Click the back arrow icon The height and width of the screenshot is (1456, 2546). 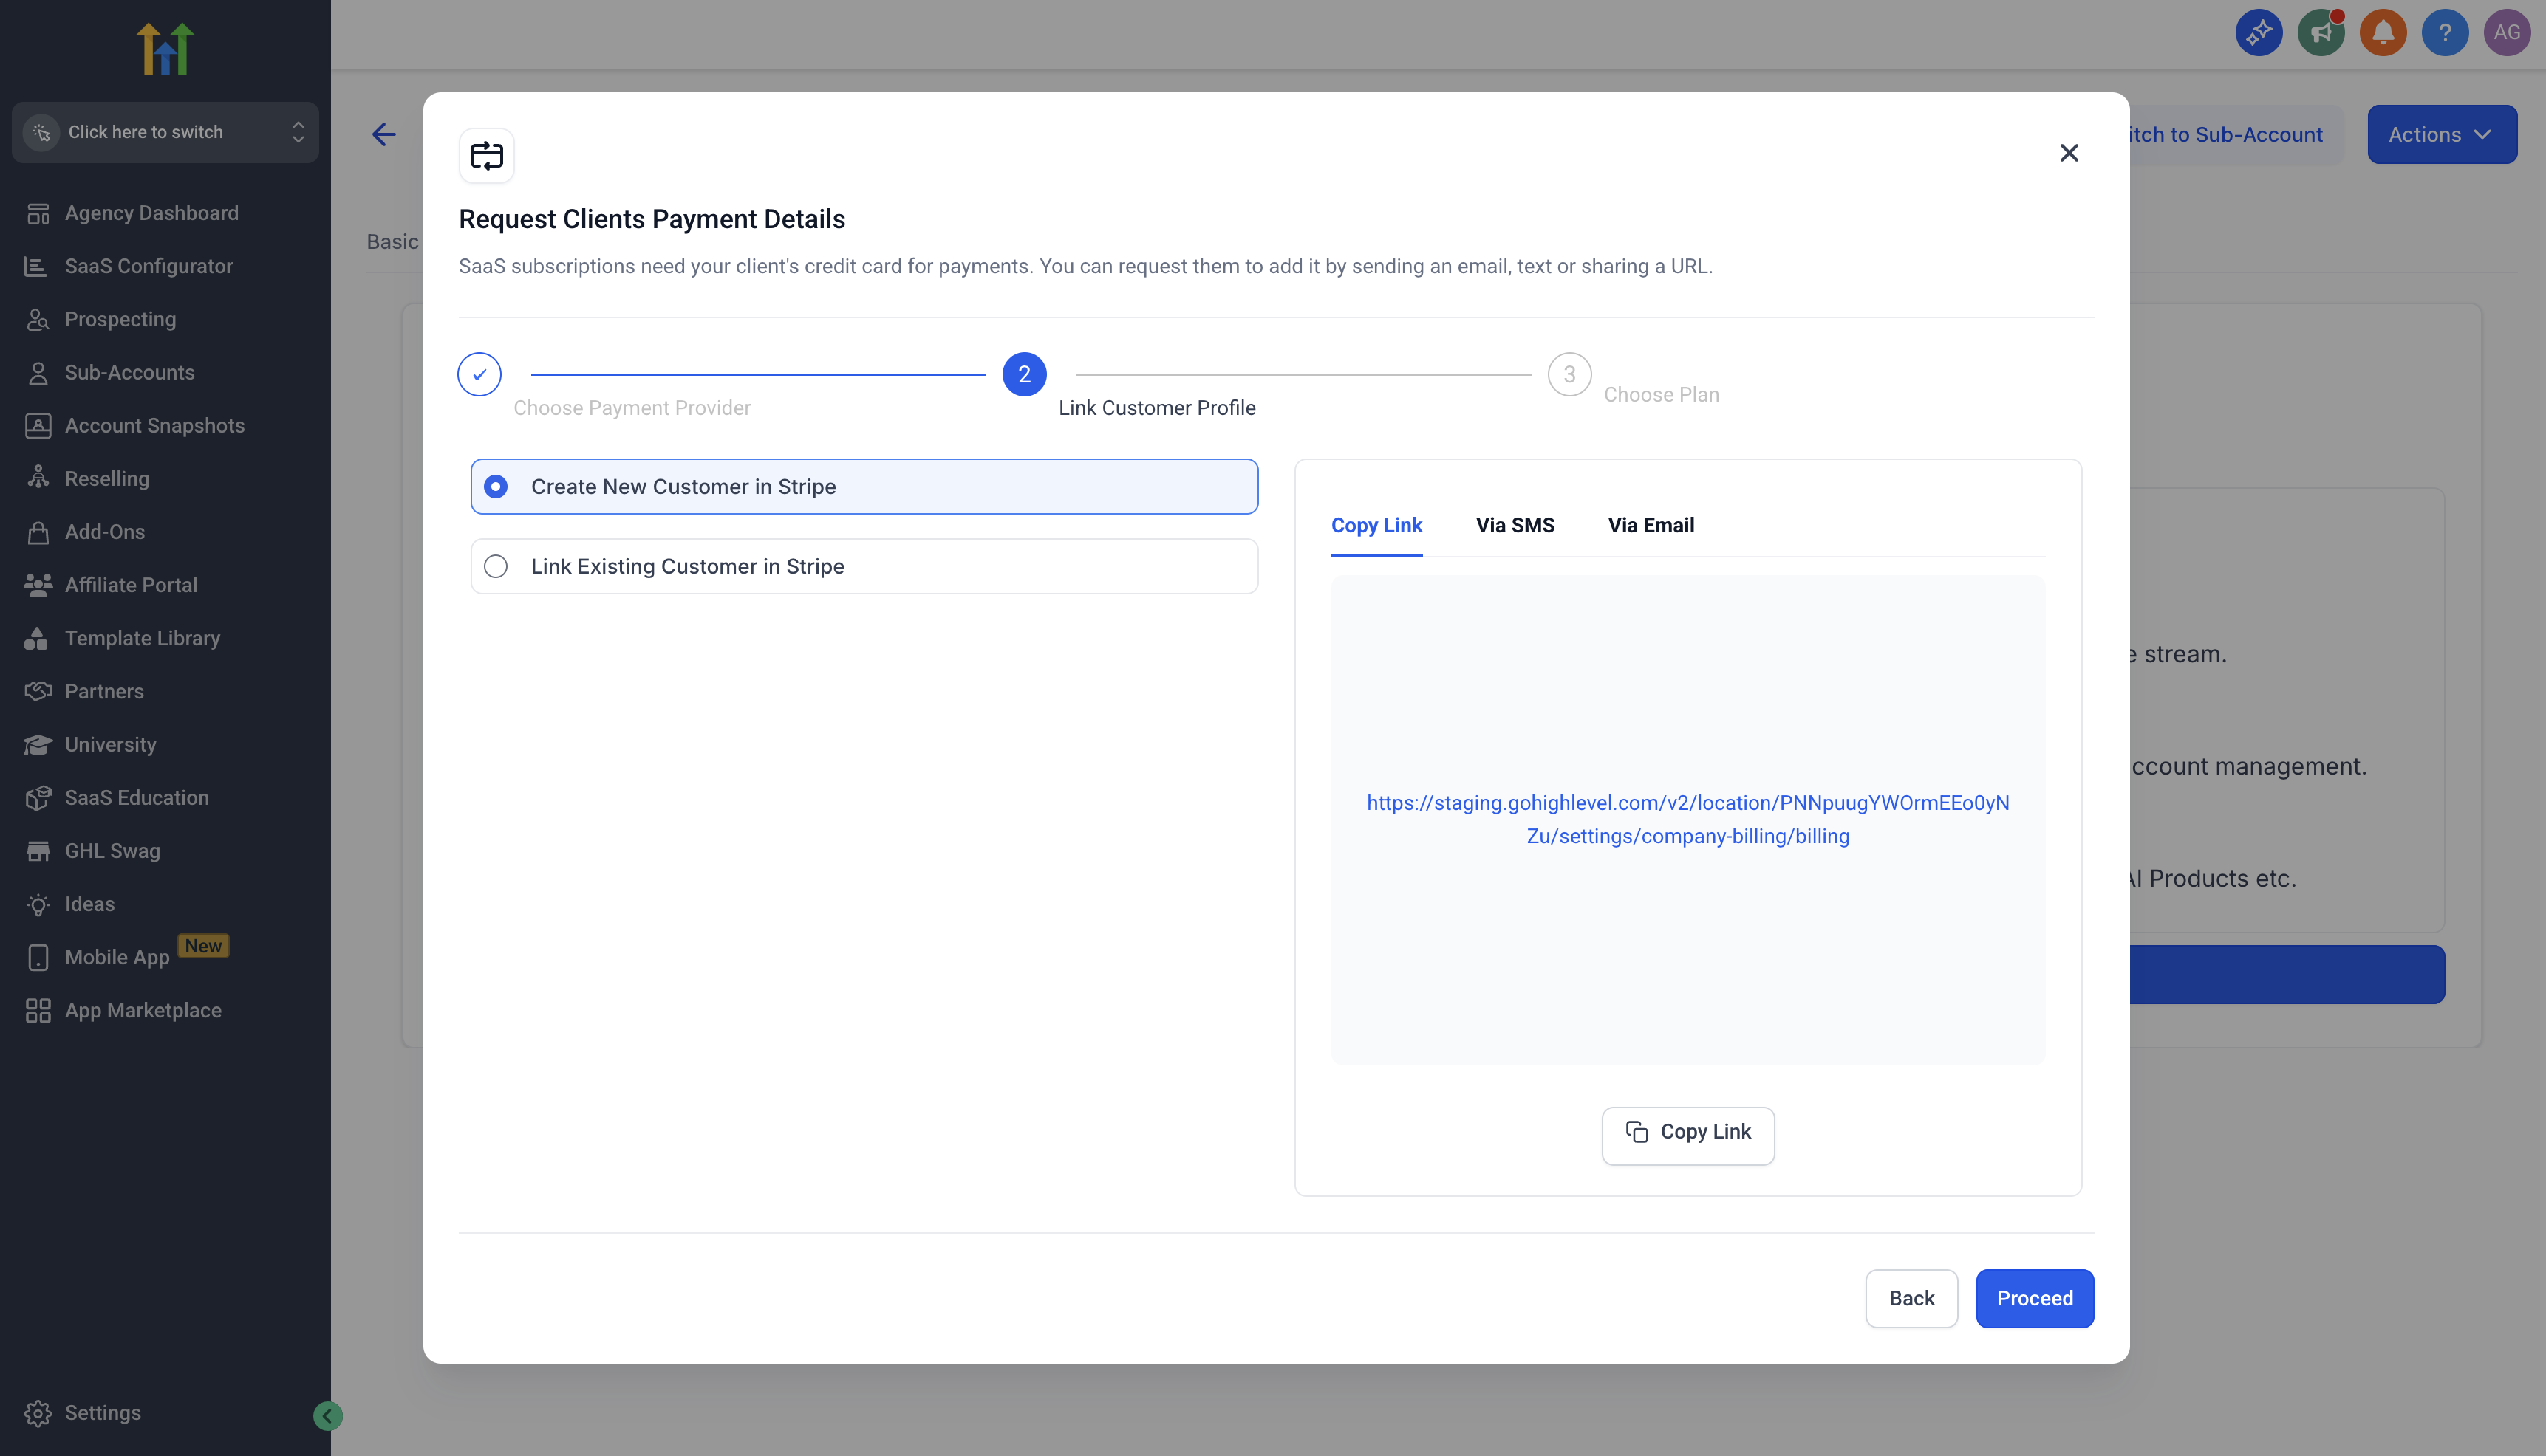384,134
